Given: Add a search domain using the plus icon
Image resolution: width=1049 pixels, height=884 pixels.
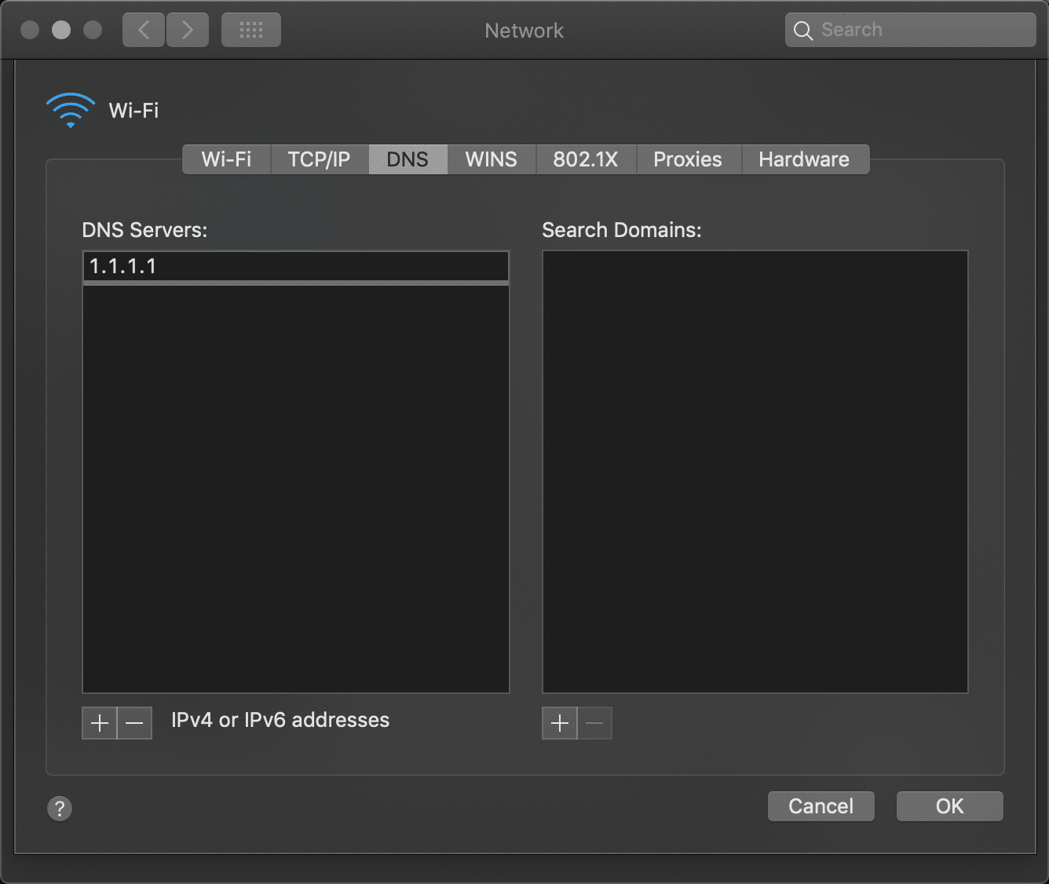Looking at the screenshot, I should click(x=559, y=722).
